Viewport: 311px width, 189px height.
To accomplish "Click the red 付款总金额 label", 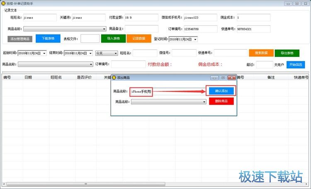I will (x=160, y=65).
